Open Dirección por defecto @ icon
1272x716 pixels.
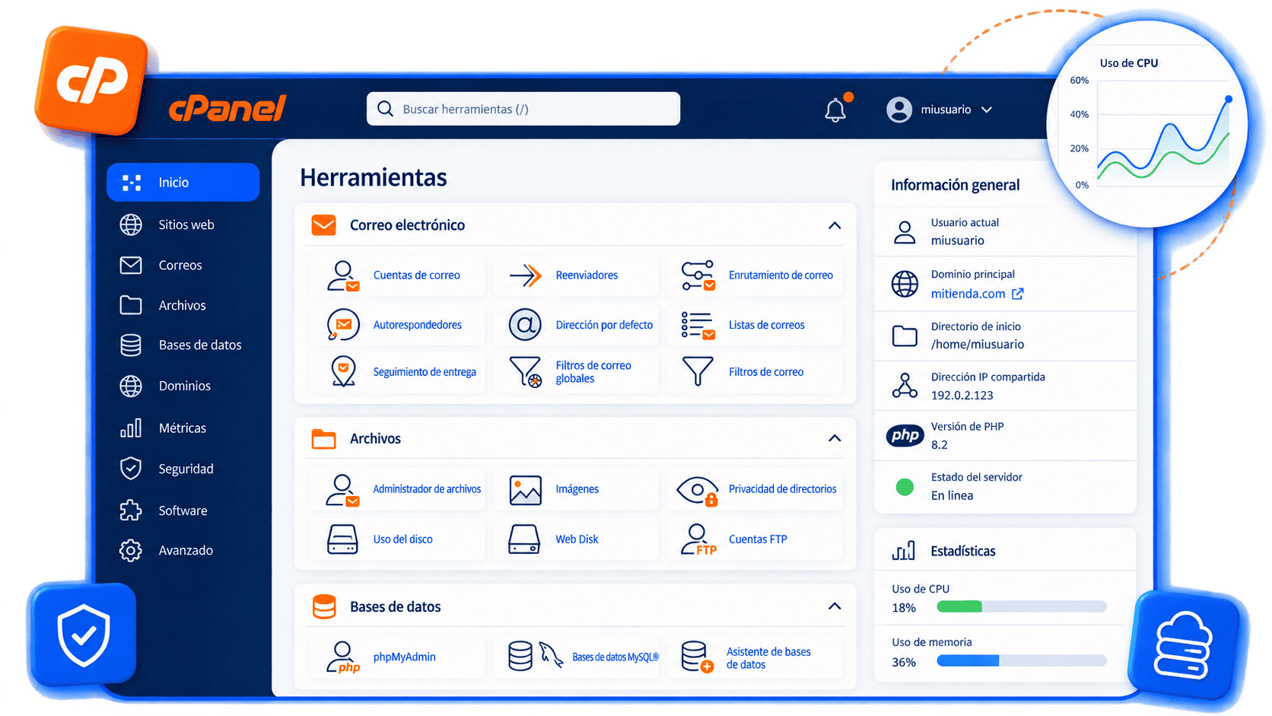525,325
